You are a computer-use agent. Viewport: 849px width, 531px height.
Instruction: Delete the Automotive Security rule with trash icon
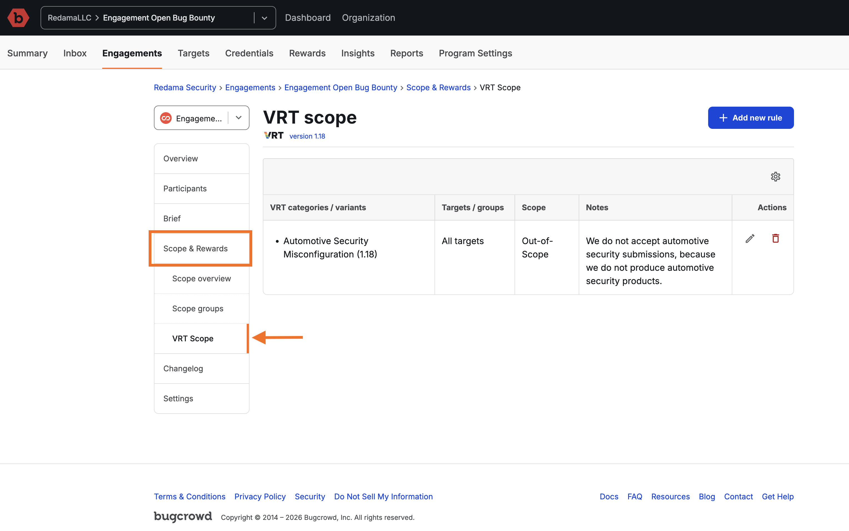(x=775, y=239)
